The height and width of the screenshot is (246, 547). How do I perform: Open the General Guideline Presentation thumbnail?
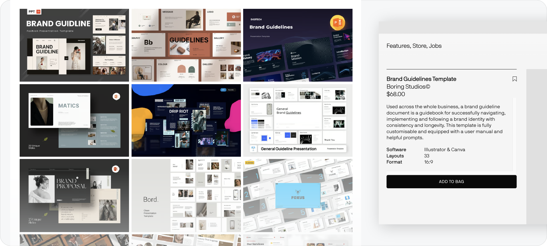pyautogui.click(x=298, y=120)
